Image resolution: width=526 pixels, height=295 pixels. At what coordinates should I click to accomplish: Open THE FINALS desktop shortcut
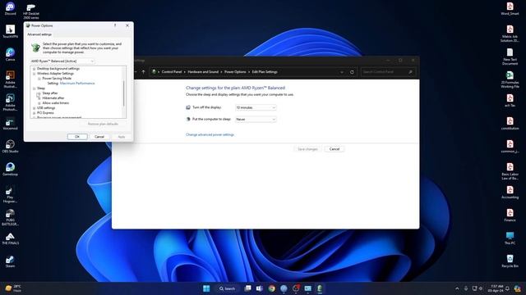[x=10, y=238]
